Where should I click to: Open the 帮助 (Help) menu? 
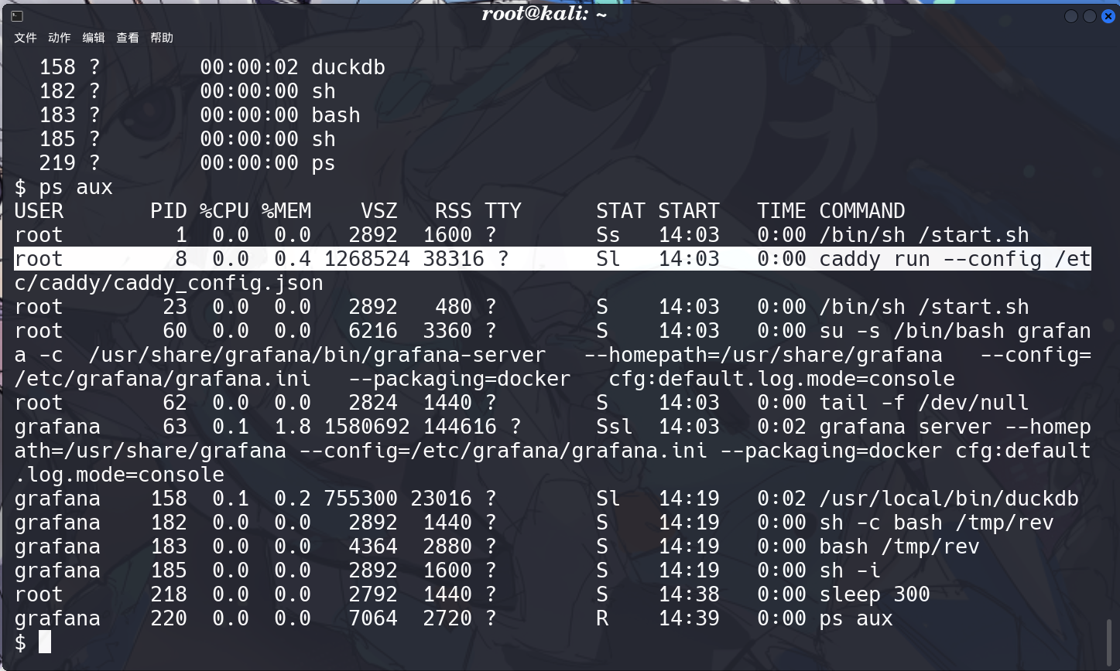(x=162, y=38)
